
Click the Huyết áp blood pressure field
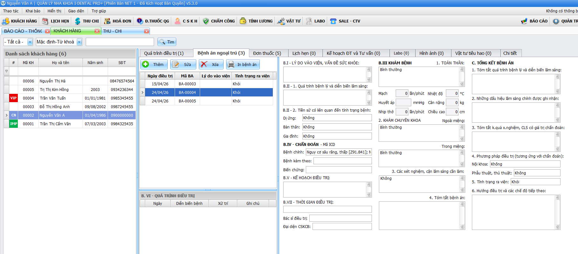click(x=403, y=103)
